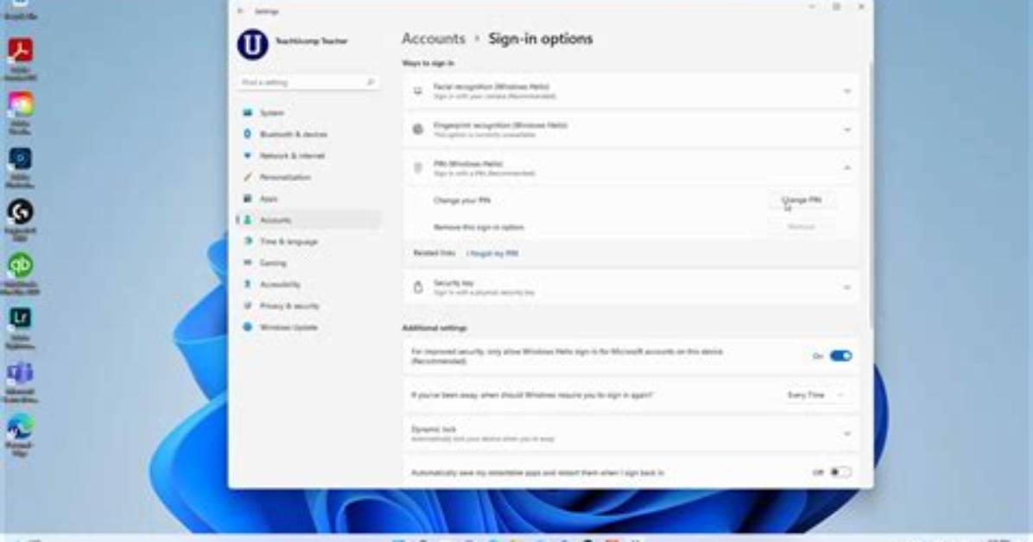Click the Additional settings heading
The image size is (1033, 542).
pyautogui.click(x=434, y=328)
